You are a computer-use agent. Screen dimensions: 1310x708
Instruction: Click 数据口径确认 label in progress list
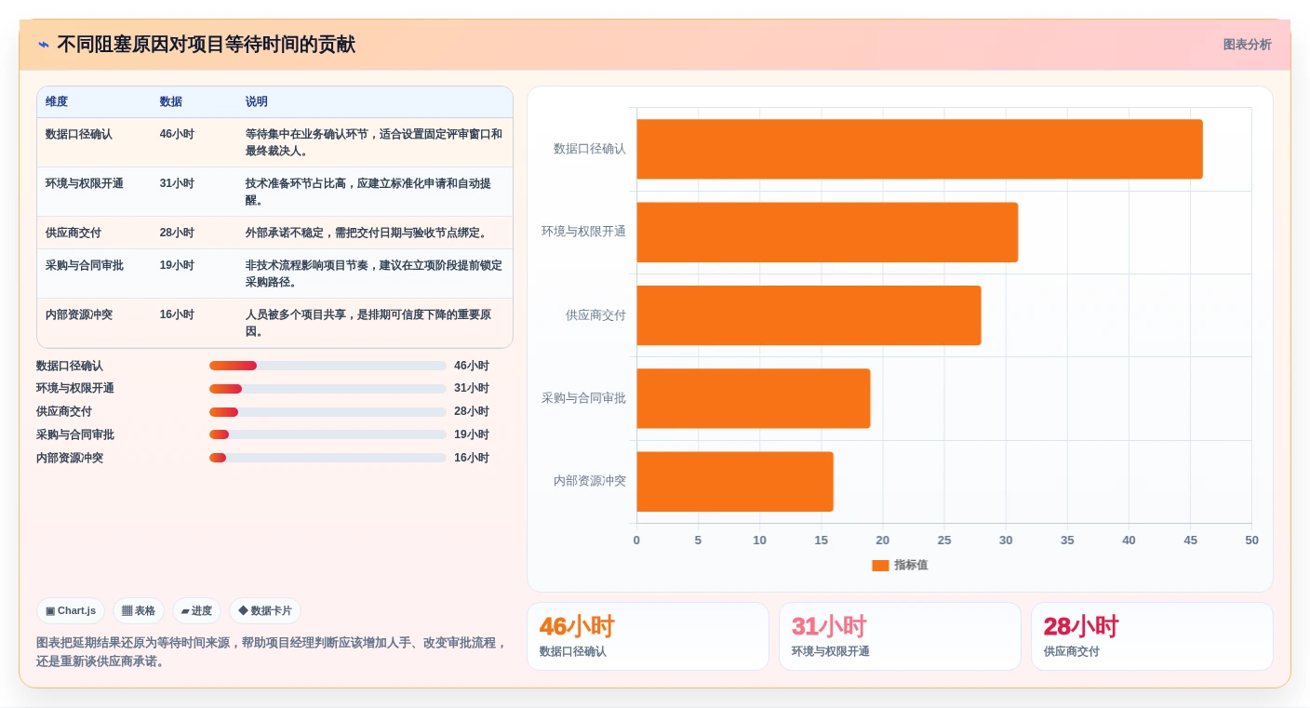(70, 366)
